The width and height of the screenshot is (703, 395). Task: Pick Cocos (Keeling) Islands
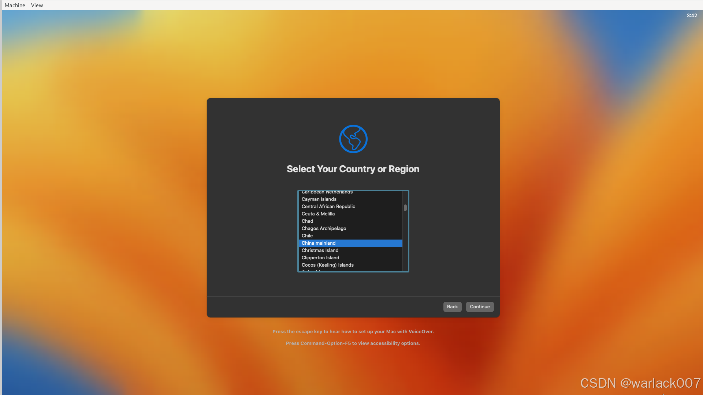[350, 265]
